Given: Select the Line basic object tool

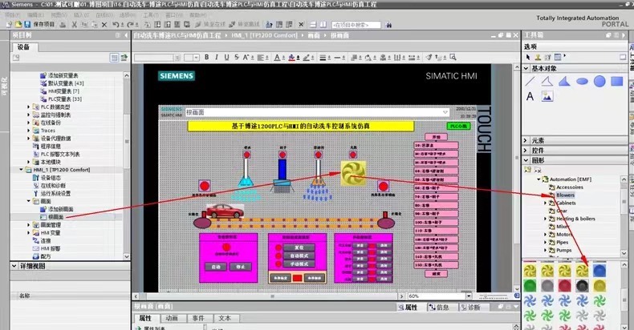Looking at the screenshot, I should 530,81.
